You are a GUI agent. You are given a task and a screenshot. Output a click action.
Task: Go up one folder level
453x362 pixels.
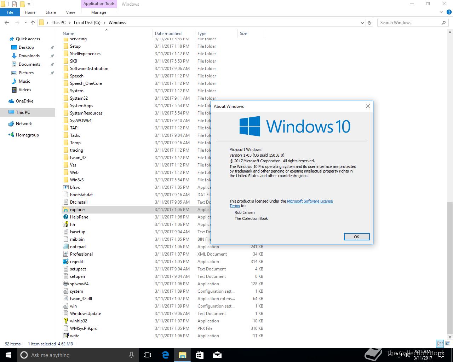pyautogui.click(x=33, y=23)
